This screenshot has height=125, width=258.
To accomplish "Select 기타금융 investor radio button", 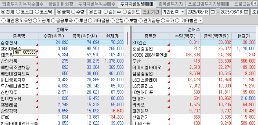I will point(90,20).
